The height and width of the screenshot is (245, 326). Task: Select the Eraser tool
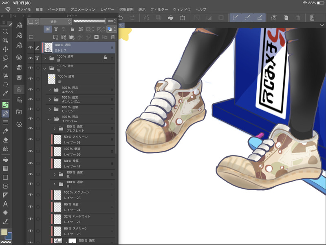5,140
